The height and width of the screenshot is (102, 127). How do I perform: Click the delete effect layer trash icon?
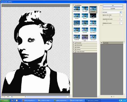coord(114,97)
